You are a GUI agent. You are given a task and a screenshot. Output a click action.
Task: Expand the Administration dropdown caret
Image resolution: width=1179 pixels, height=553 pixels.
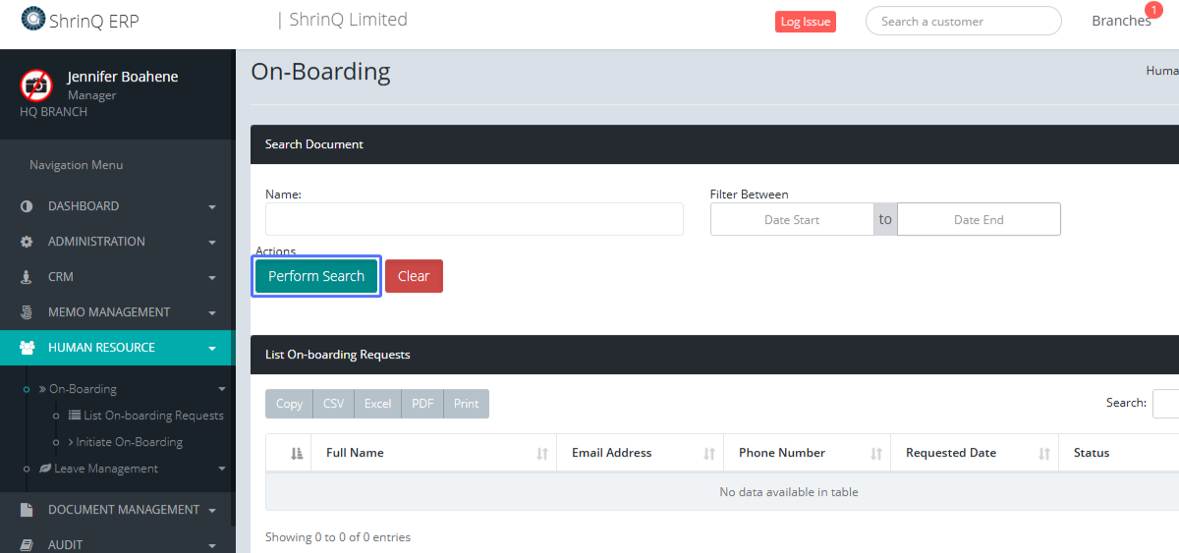click(212, 243)
